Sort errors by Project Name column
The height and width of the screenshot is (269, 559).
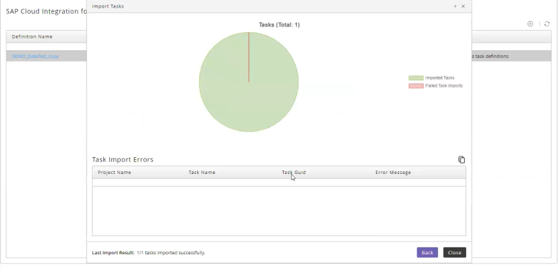coord(114,173)
